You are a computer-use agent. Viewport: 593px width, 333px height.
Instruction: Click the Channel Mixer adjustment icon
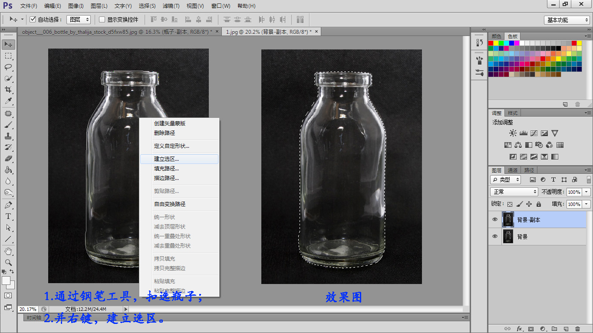tap(550, 145)
